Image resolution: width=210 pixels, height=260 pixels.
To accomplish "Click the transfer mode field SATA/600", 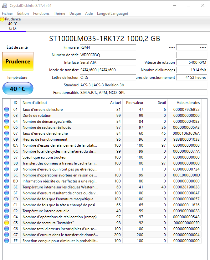I will click(108, 70).
